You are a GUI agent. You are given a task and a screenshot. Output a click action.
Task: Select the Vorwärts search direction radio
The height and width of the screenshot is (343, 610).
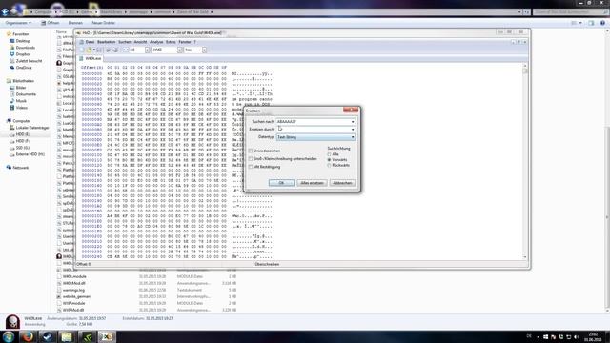coord(329,160)
